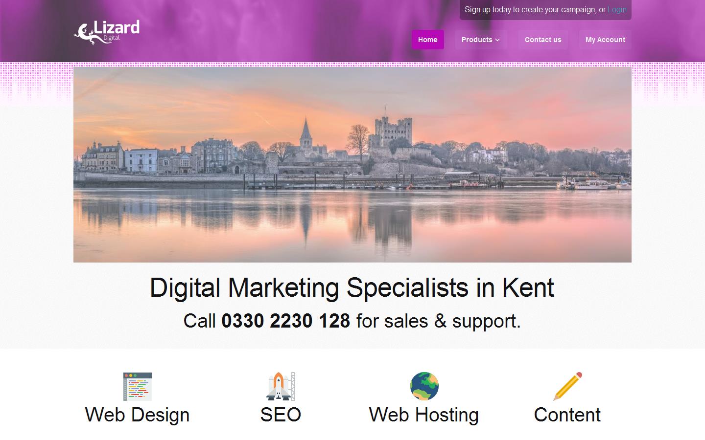
Task: Click the Web Design heading
Action: tap(137, 415)
